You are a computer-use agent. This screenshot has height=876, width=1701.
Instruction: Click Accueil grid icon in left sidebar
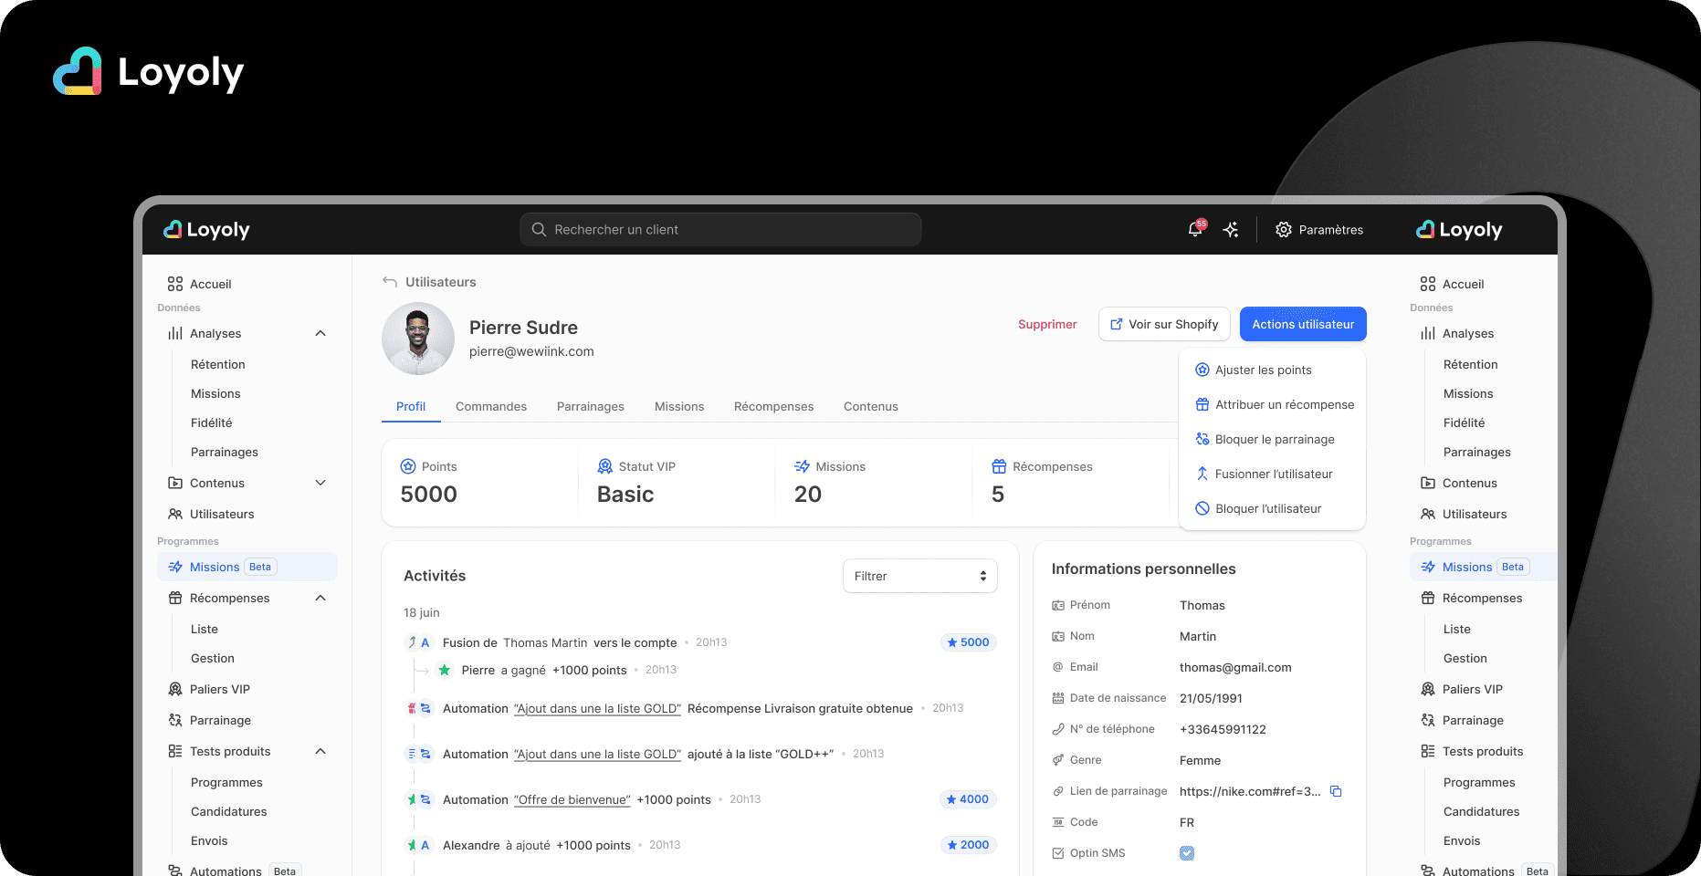tap(175, 284)
